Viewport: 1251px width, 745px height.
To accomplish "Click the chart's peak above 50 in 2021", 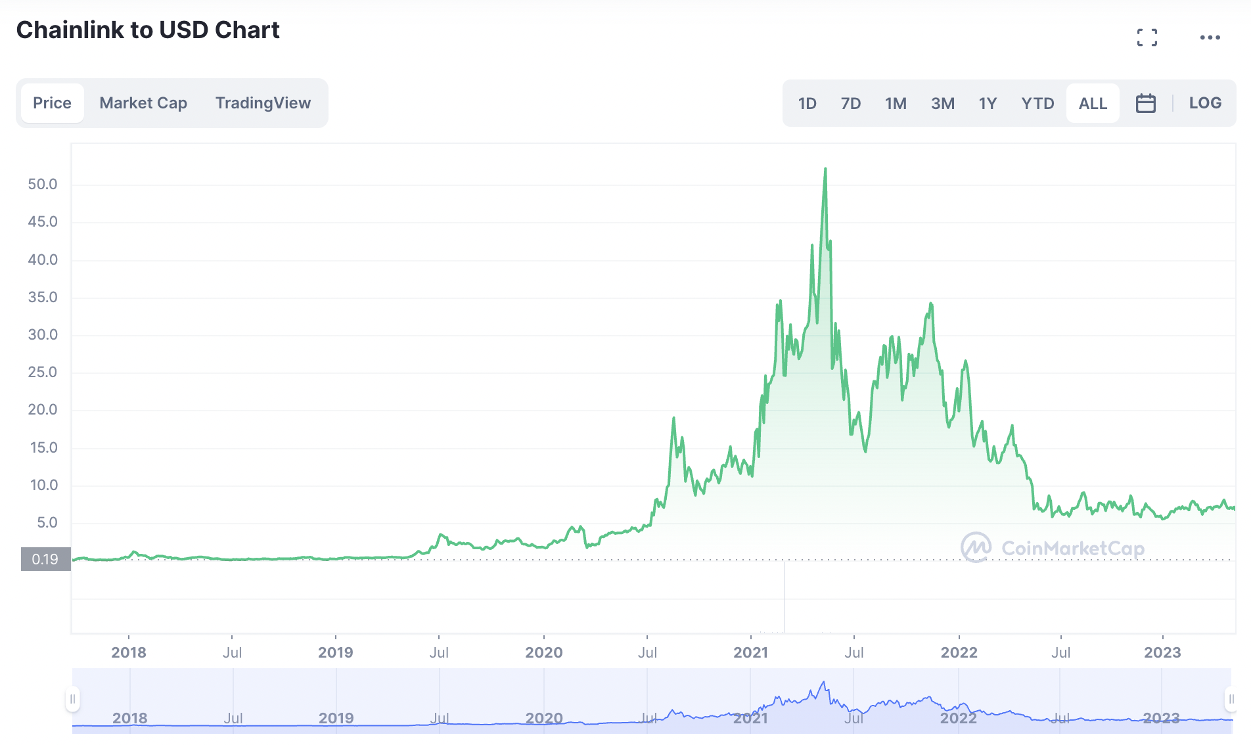I will 825,169.
